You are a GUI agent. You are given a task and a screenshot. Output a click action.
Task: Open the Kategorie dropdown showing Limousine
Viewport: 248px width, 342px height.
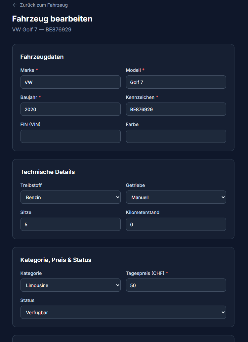70,285
